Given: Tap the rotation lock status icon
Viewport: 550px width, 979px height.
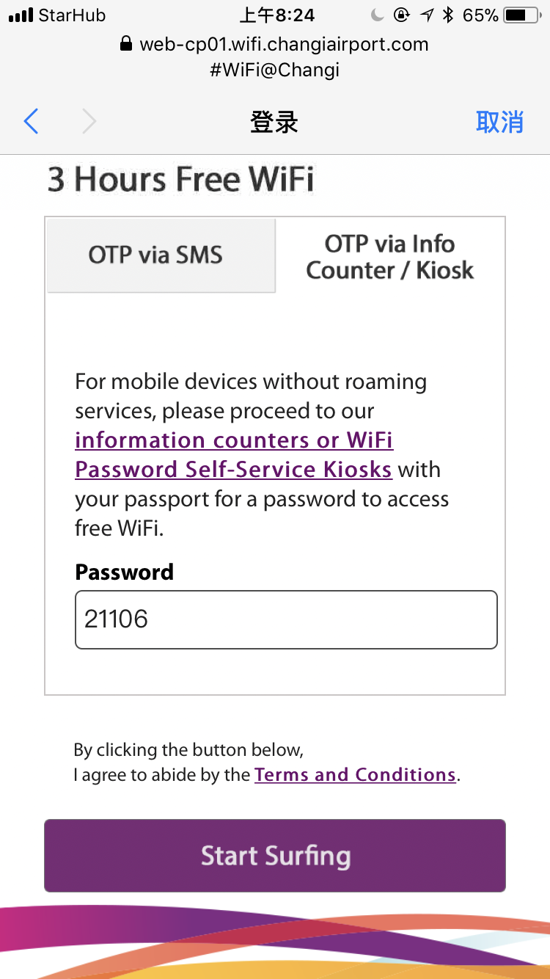Looking at the screenshot, I should pyautogui.click(x=401, y=15).
